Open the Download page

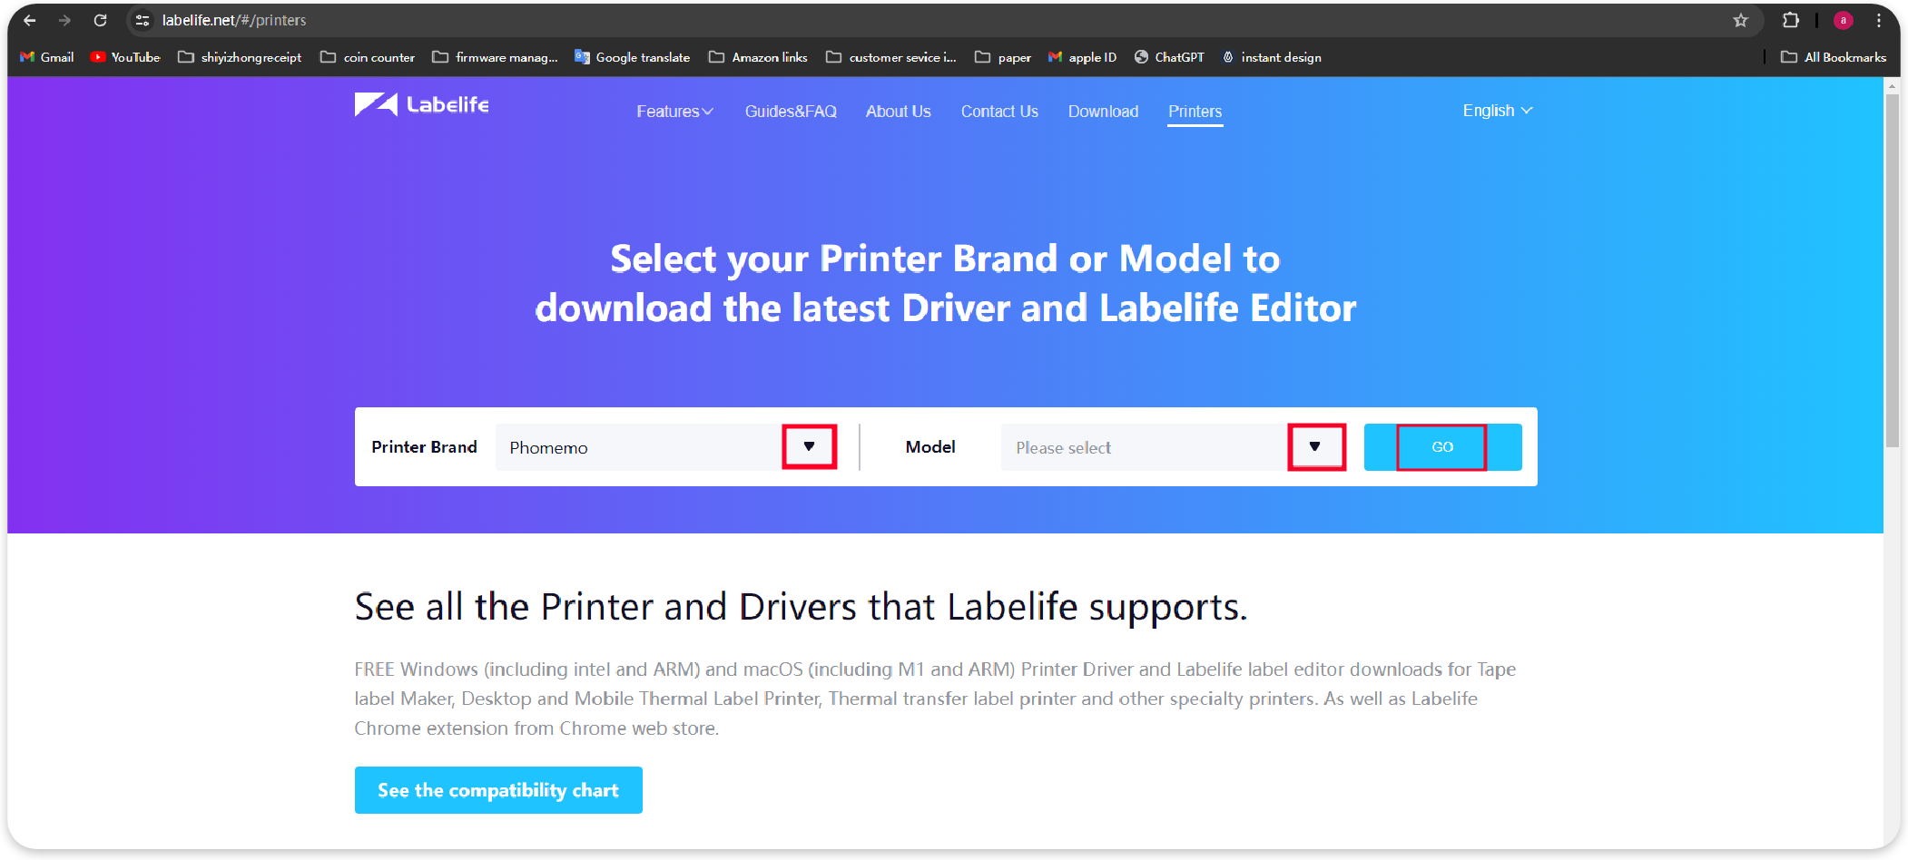click(x=1103, y=112)
